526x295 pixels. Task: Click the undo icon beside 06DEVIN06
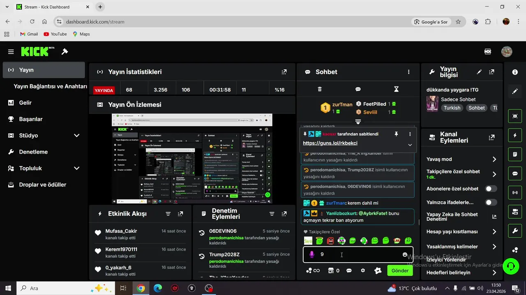202,233
